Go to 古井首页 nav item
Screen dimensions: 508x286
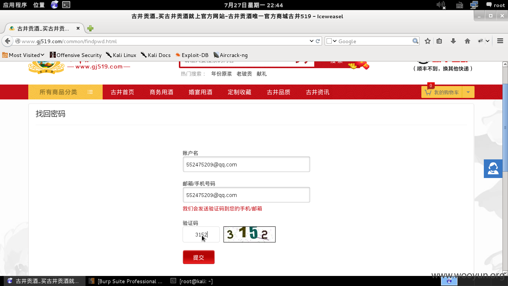[x=122, y=92]
